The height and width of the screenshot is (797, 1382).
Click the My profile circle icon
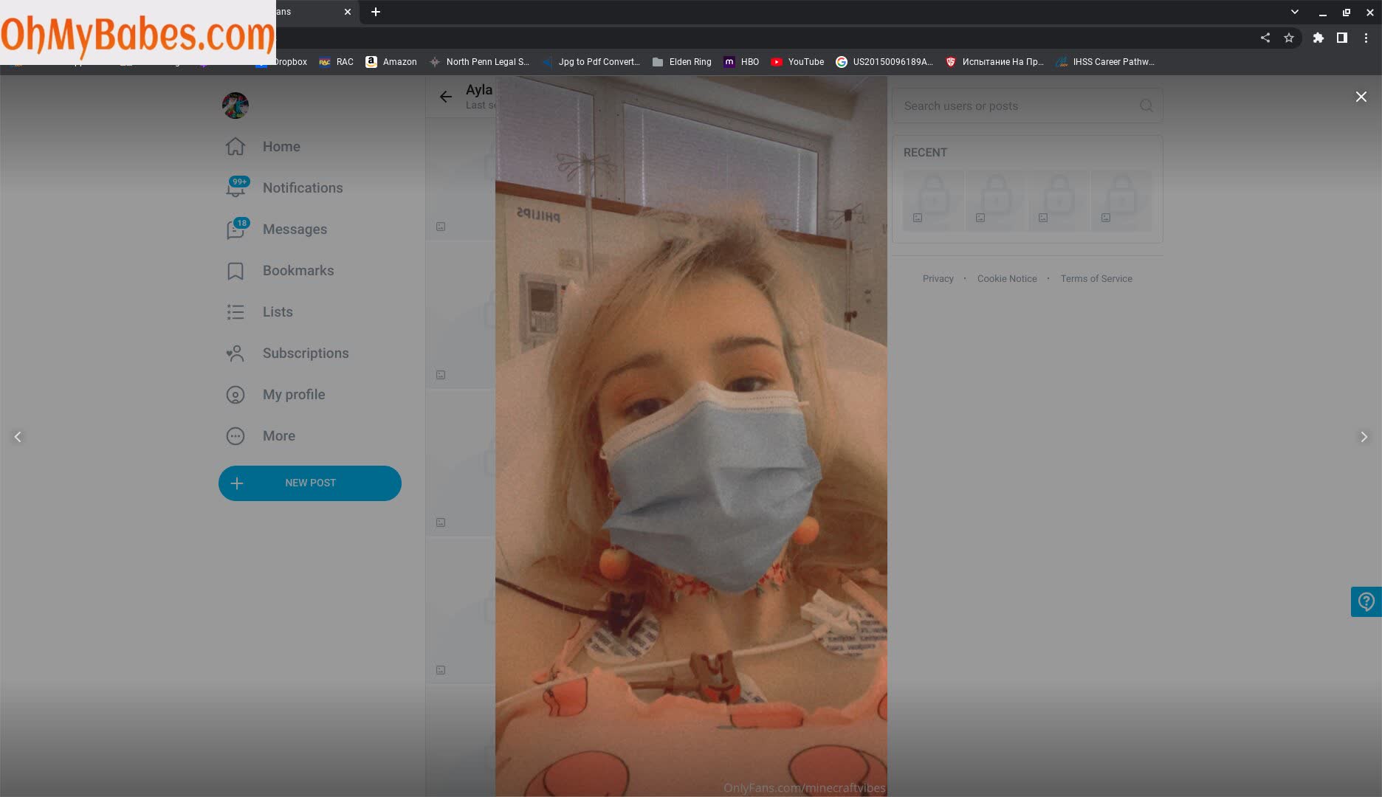click(236, 395)
